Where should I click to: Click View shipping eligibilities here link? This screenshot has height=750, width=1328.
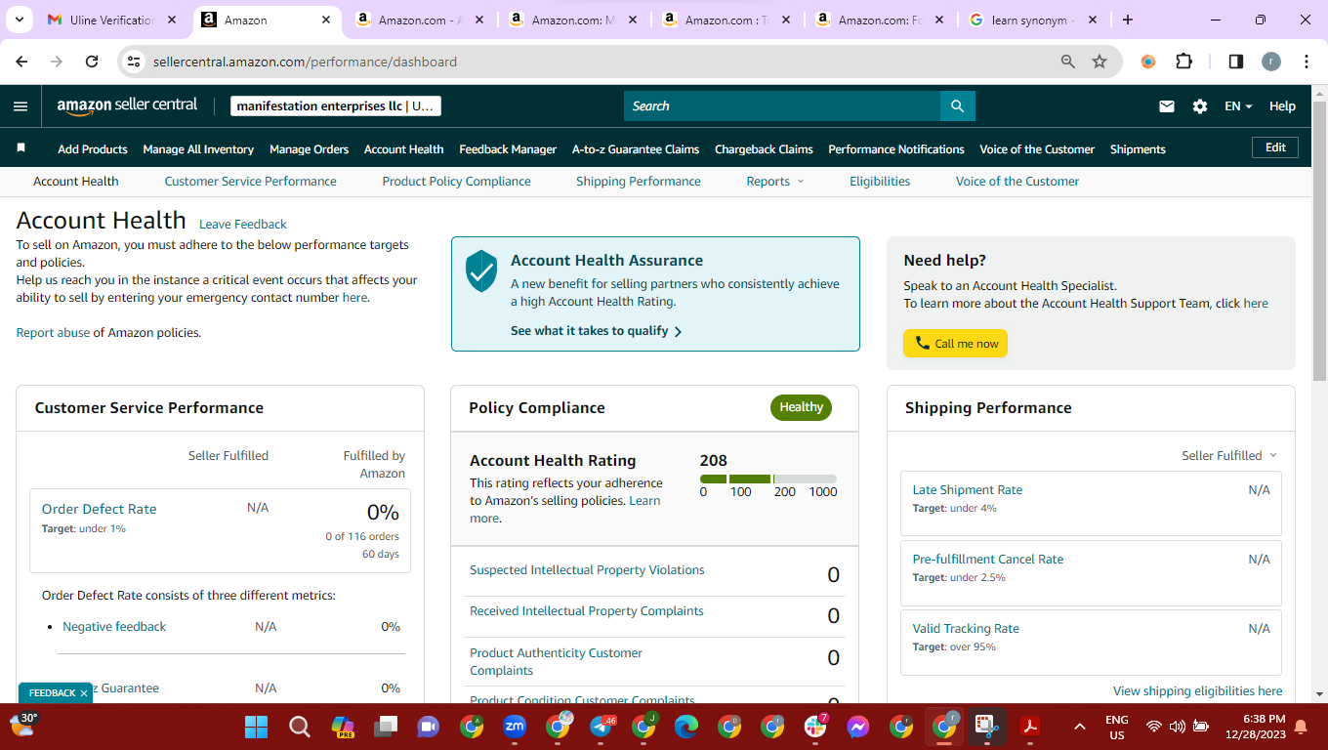[1198, 691]
